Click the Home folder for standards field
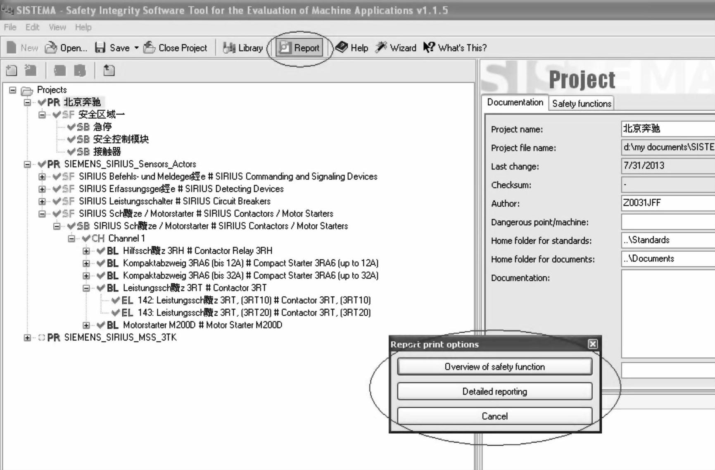Image resolution: width=715 pixels, height=470 pixels. point(668,240)
